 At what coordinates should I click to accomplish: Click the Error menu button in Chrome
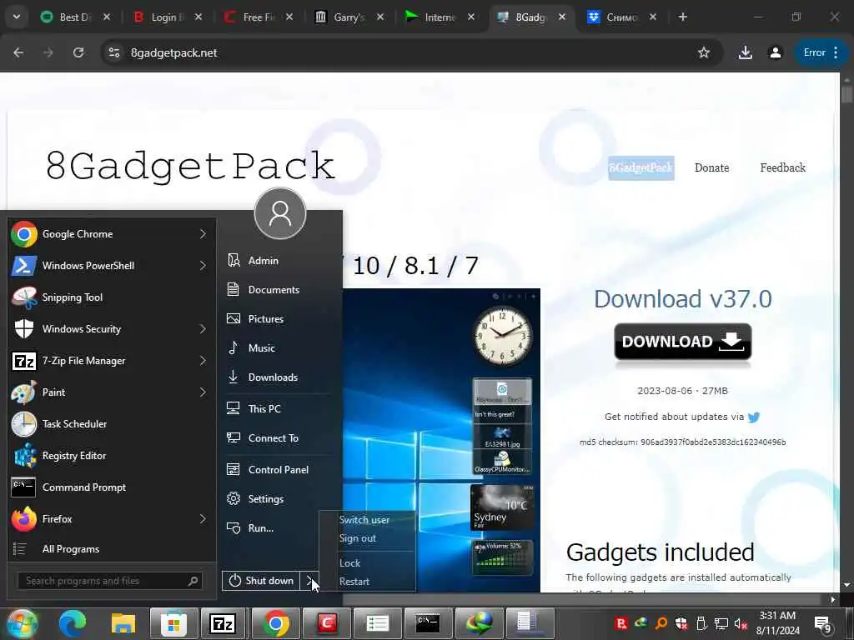point(821,52)
